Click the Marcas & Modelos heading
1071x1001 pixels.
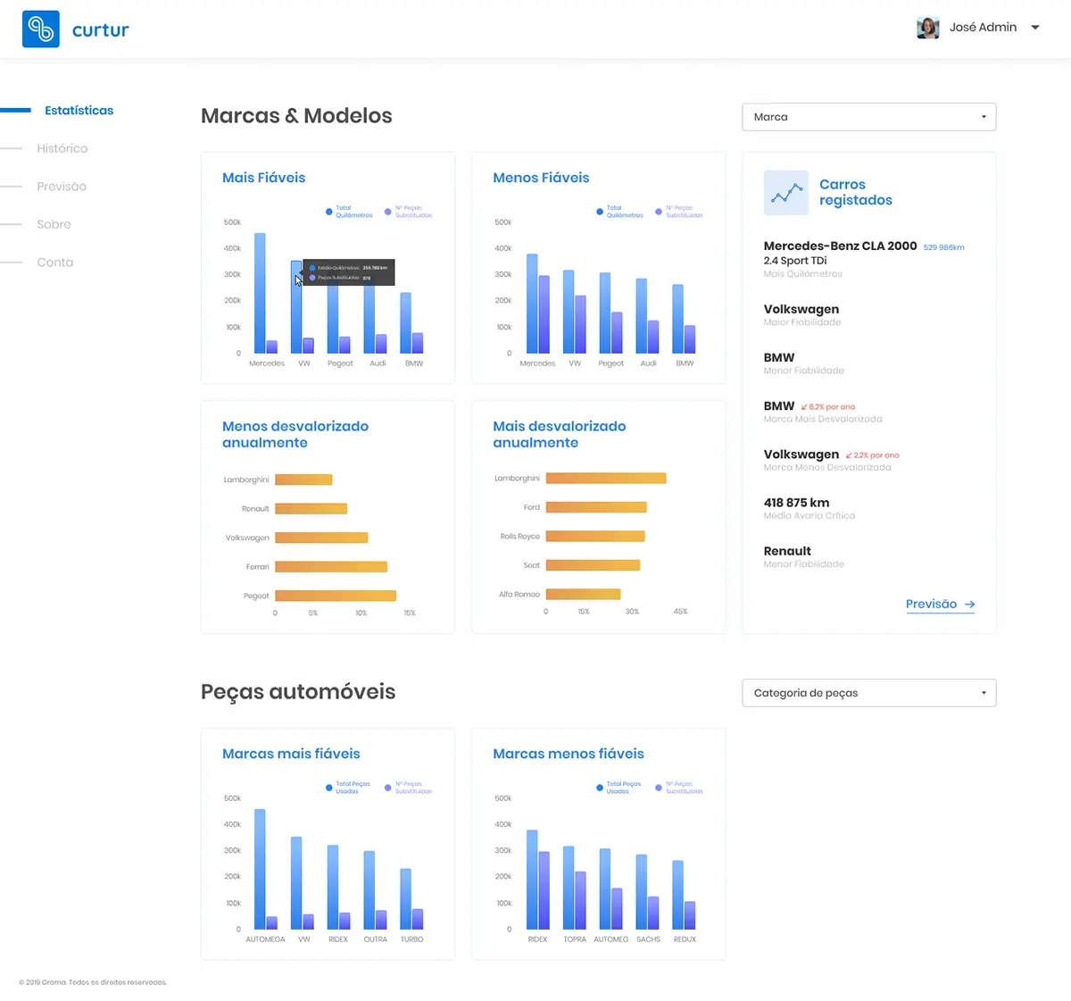296,116
